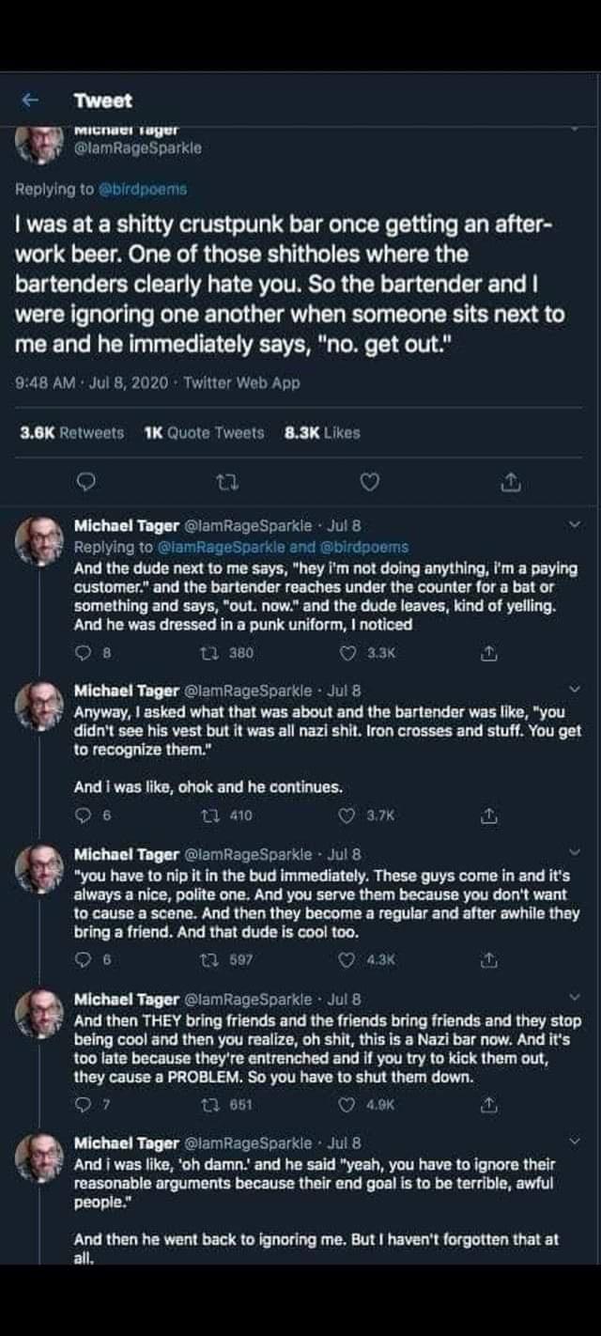
Task: Like the main crustpunk bar tweet
Action: [370, 482]
